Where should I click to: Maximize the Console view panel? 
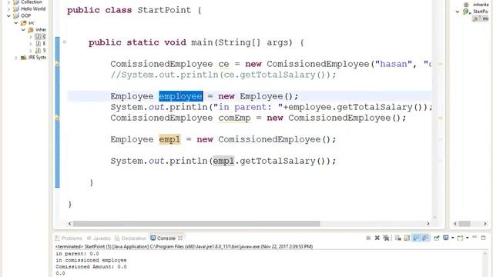(x=484, y=238)
